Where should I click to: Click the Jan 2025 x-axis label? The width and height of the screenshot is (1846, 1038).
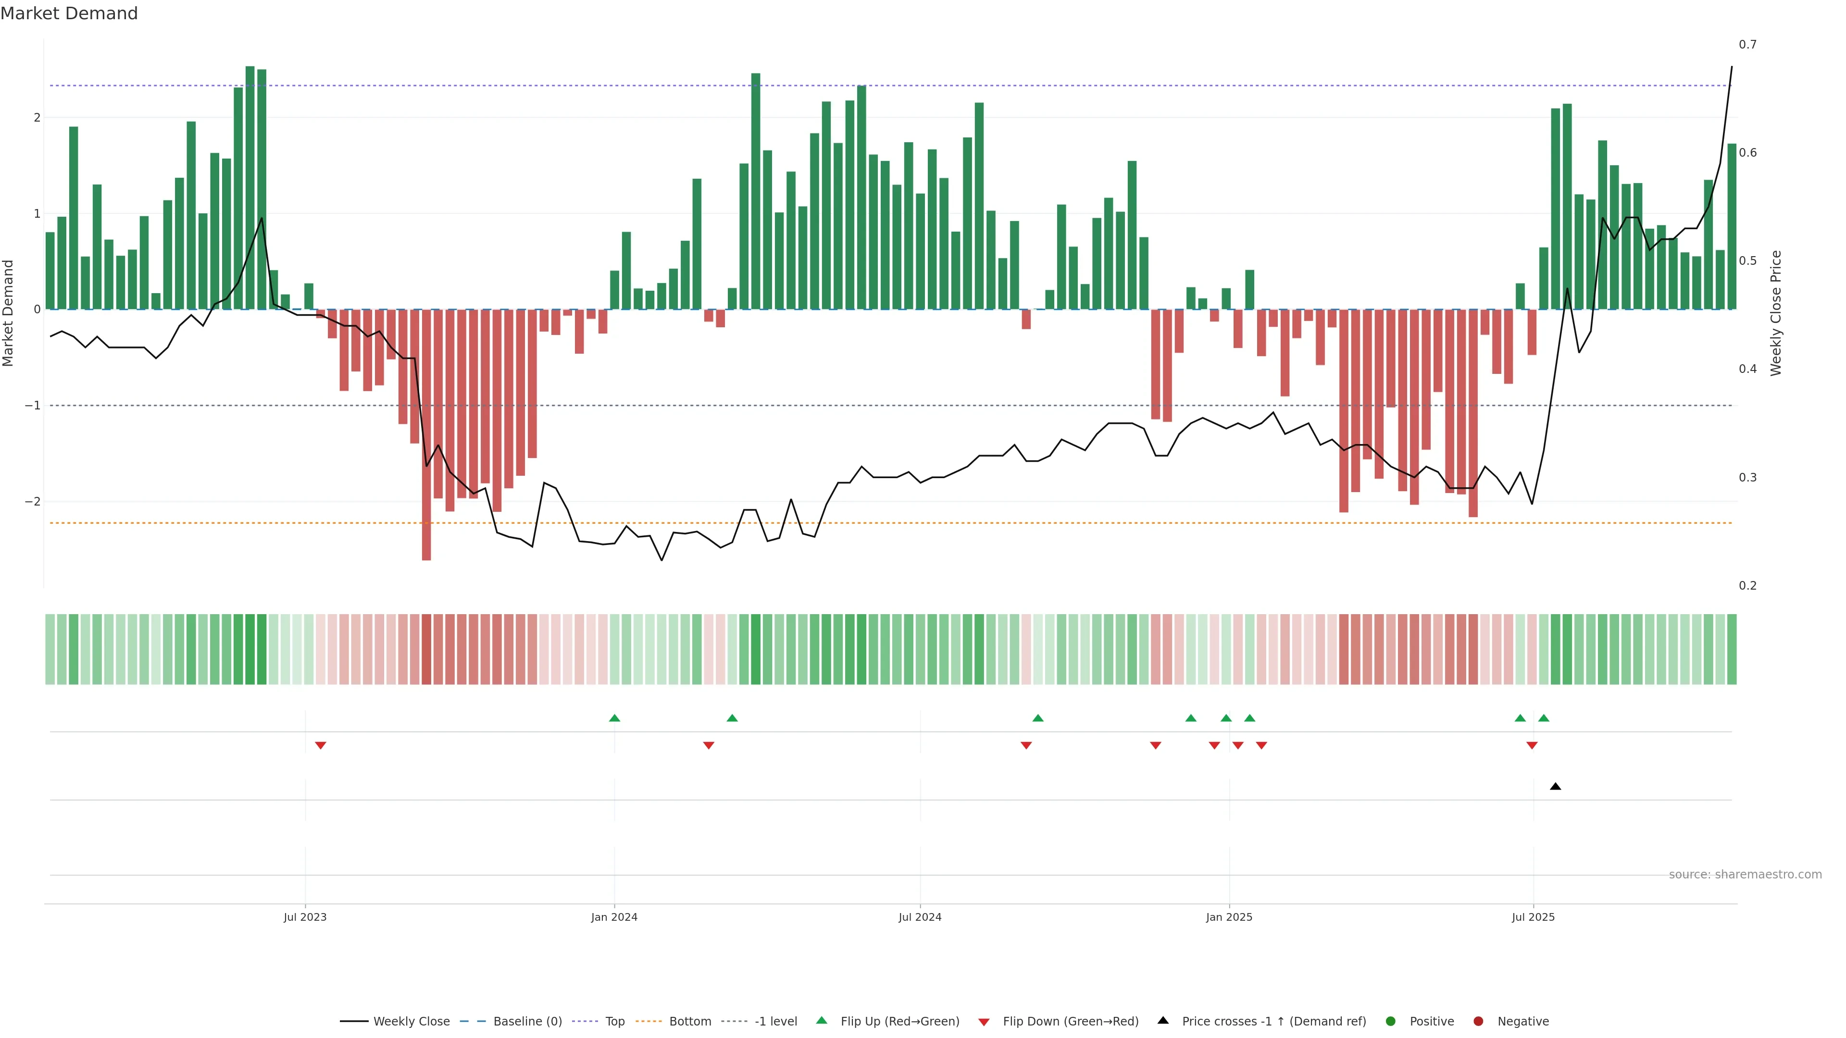1229,917
